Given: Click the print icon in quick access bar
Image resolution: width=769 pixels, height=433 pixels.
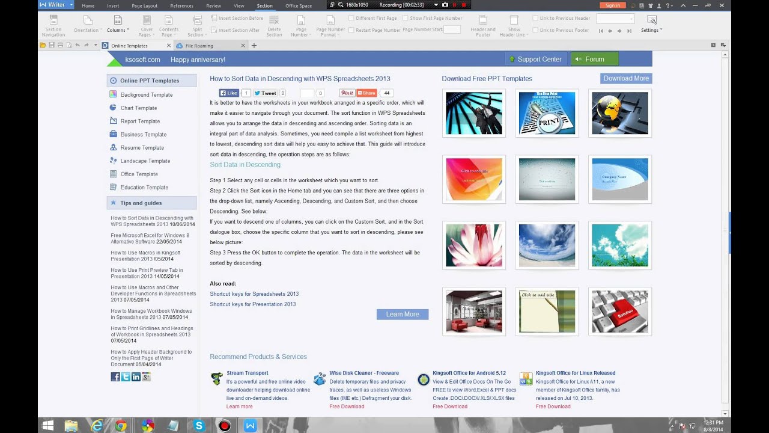Looking at the screenshot, I should tap(60, 45).
